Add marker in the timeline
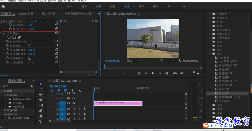This screenshot has height=131, width=252. click(72, 90)
